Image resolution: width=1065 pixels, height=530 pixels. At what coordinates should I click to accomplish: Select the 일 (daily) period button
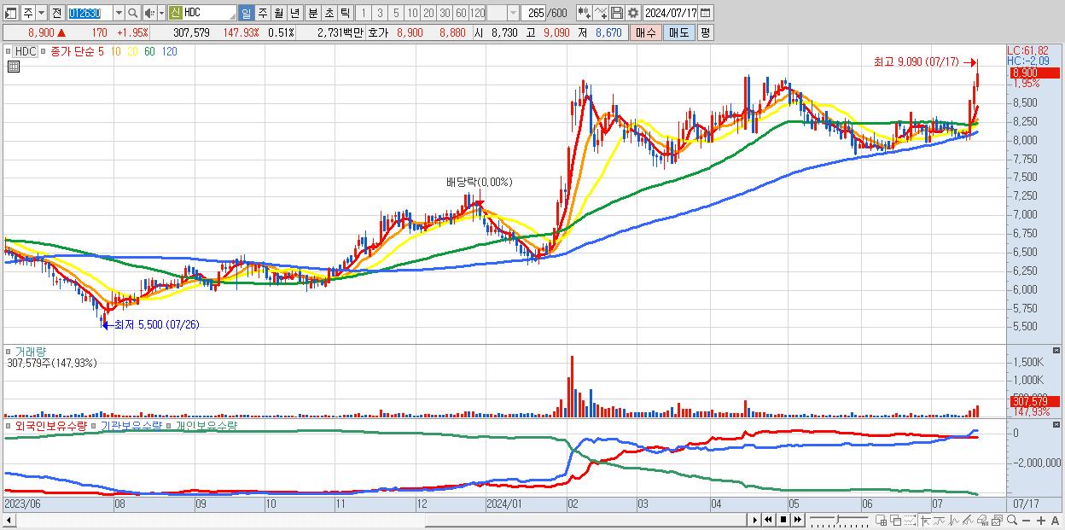pyautogui.click(x=246, y=13)
